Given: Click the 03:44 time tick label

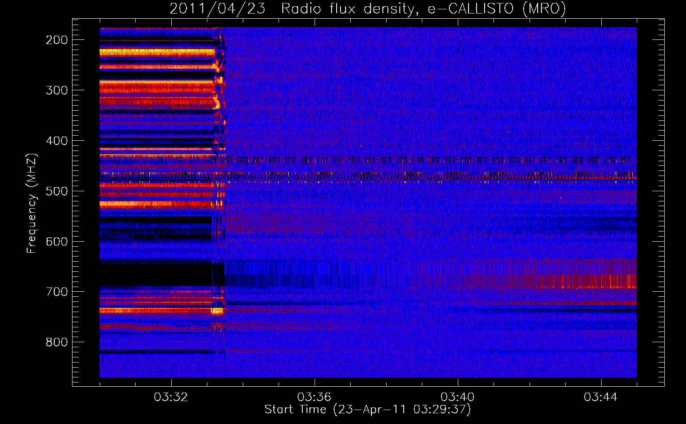Looking at the screenshot, I should click(x=601, y=397).
